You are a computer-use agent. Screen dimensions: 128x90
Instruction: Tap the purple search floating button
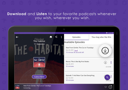pyautogui.click(x=107, y=77)
